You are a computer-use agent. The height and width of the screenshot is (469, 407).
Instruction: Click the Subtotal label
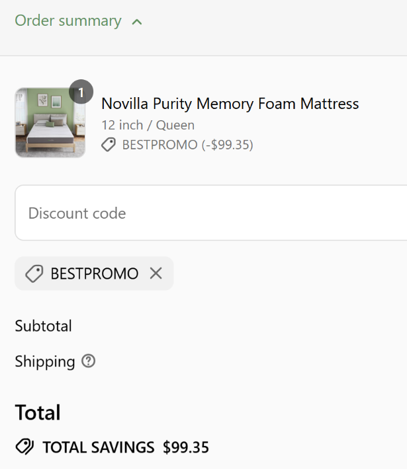43,326
